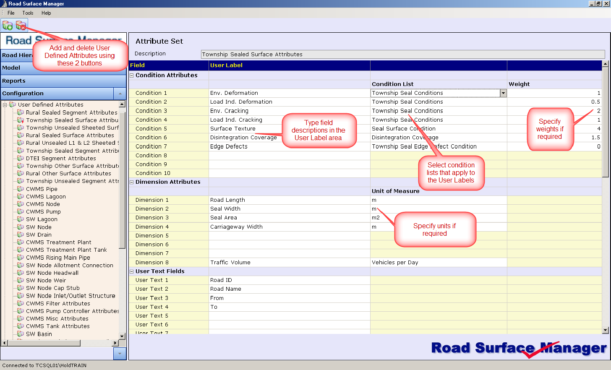Select CWMS Treatment Plant tree item
Screen dimensions: 611x370
tap(59, 242)
